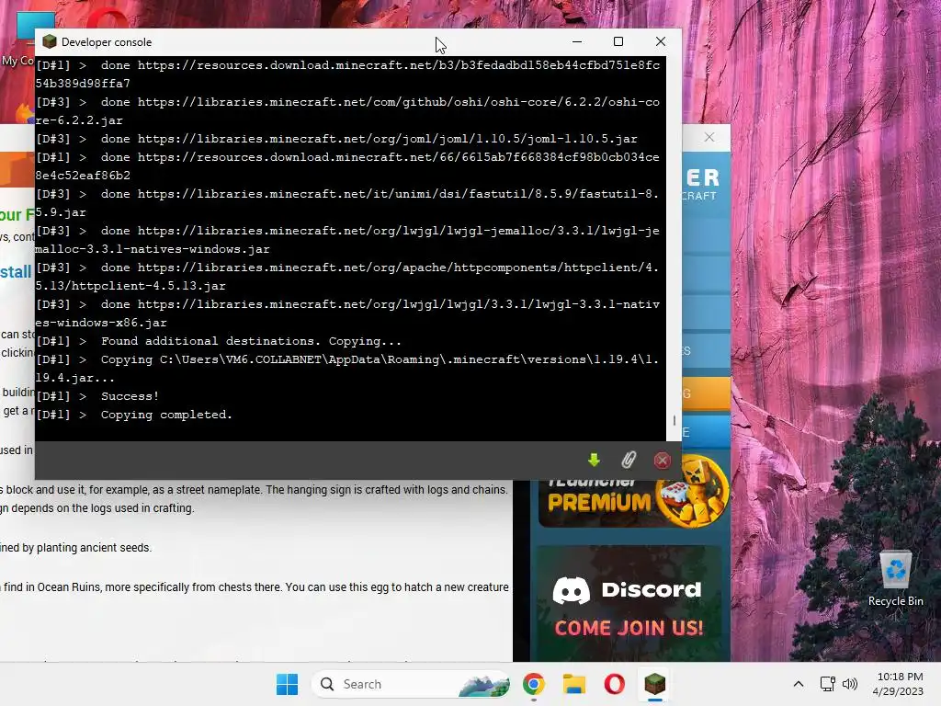This screenshot has height=706, width=941.
Task: Open Opera browser from the taskbar
Action: point(614,684)
